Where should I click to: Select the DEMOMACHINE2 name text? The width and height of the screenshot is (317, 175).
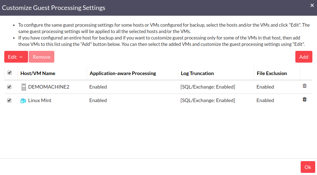pos(49,87)
